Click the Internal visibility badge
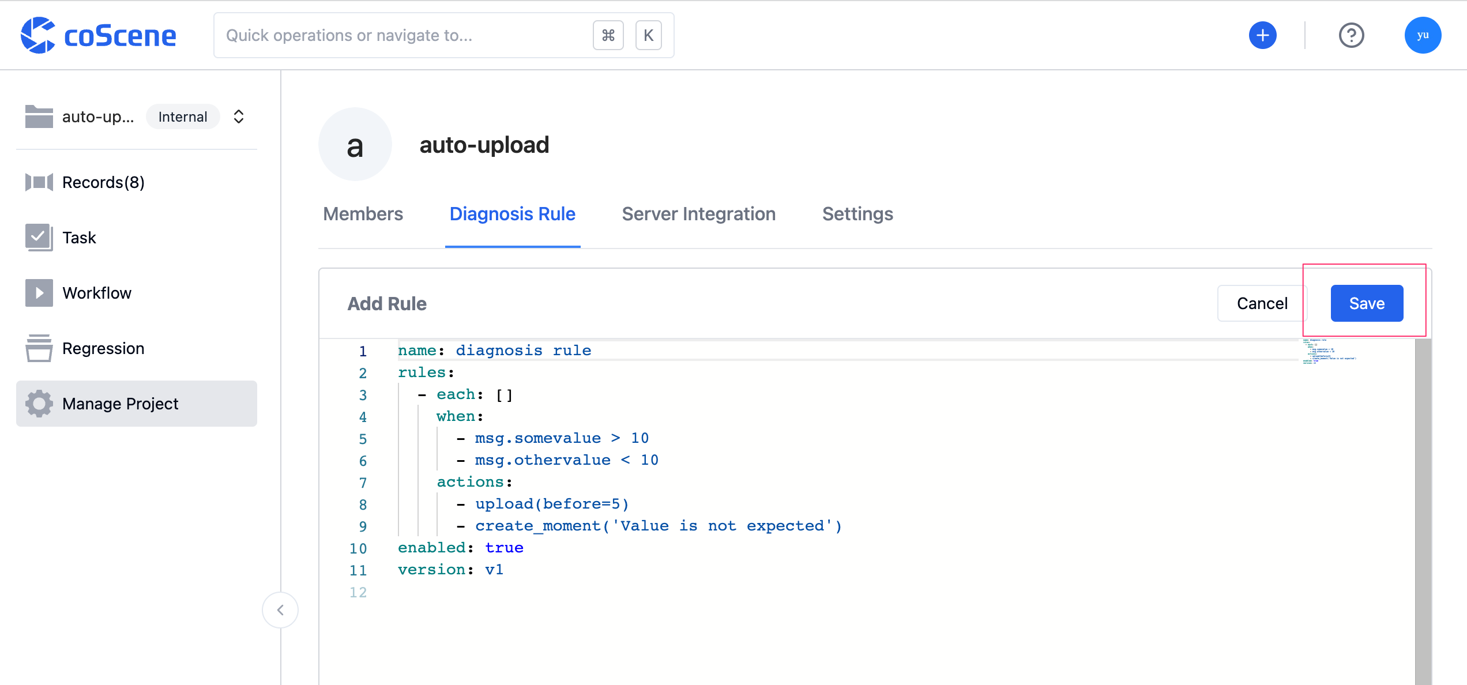The width and height of the screenshot is (1467, 685). coord(183,116)
